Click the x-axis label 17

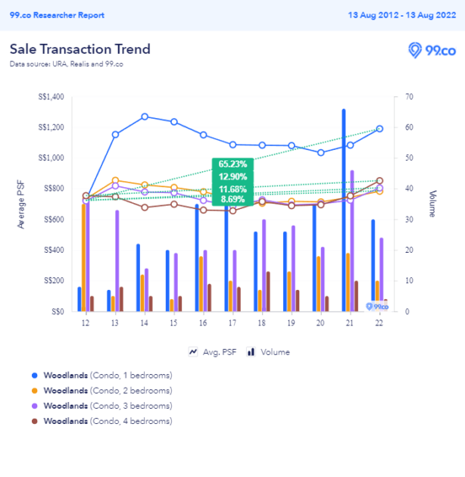pyautogui.click(x=232, y=323)
